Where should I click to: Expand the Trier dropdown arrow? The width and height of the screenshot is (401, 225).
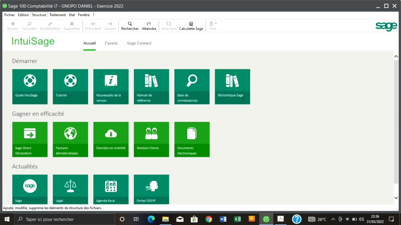(x=216, y=23)
